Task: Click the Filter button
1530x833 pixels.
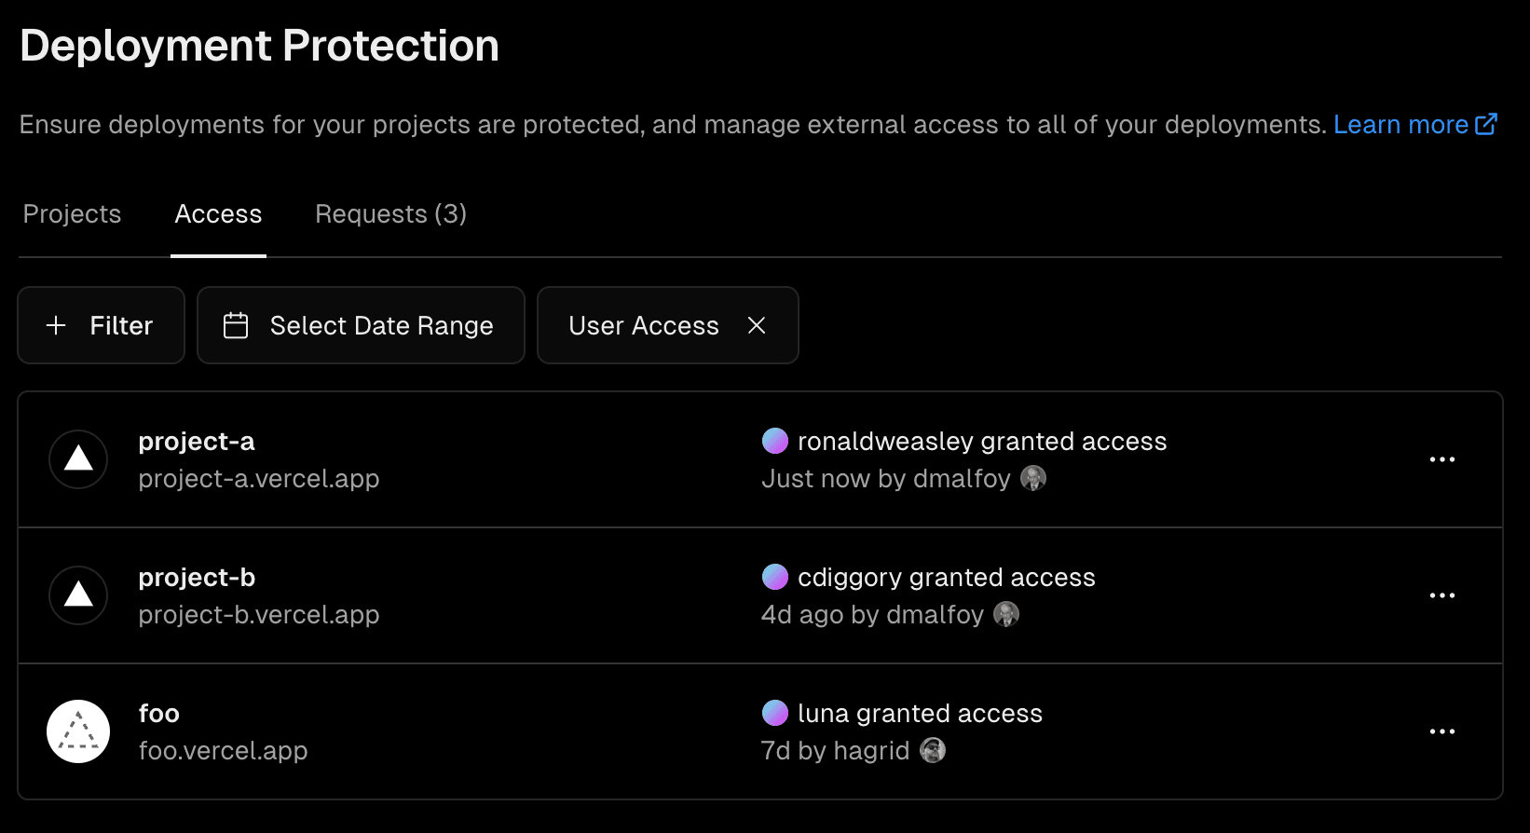Action: pos(101,325)
